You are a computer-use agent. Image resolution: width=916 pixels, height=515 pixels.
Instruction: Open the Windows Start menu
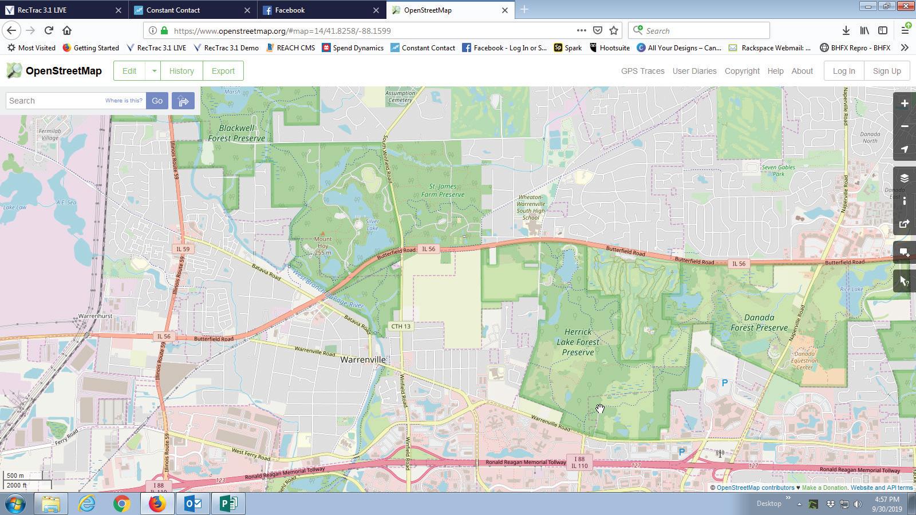coord(15,504)
